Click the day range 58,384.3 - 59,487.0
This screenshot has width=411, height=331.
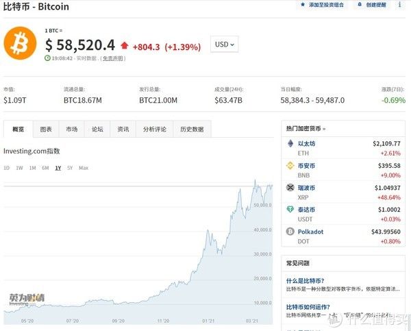pos(312,100)
